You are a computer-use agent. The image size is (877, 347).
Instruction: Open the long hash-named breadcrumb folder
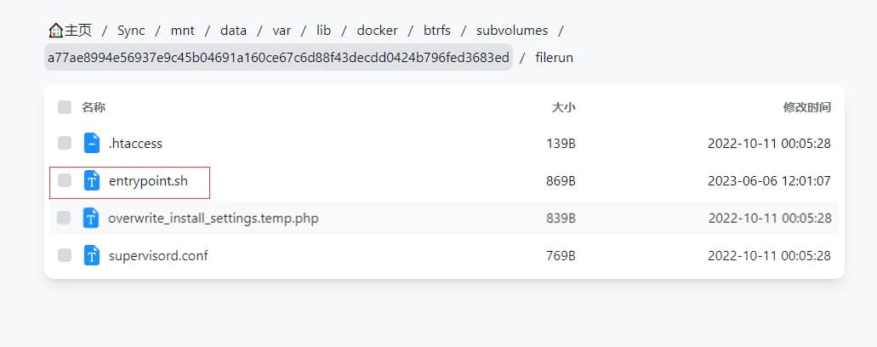278,58
